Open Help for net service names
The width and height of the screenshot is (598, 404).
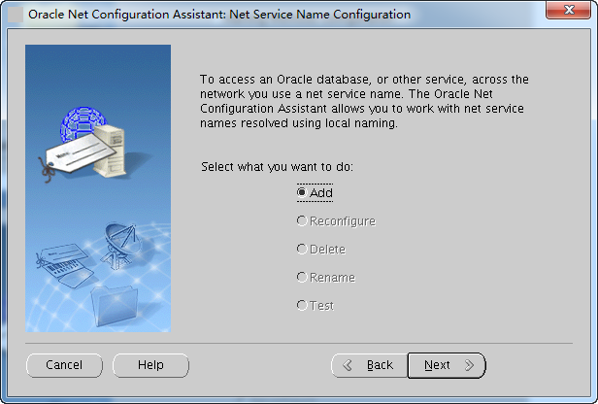[150, 365]
